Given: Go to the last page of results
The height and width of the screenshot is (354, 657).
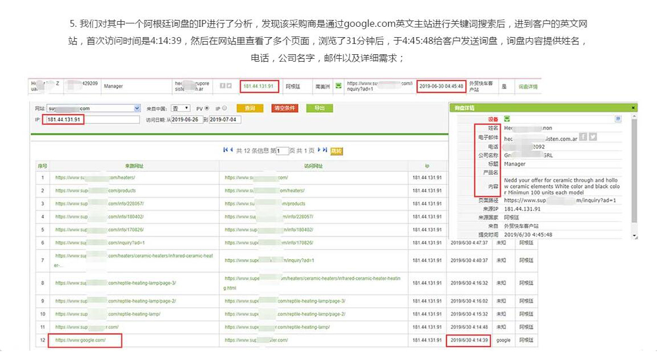Looking at the screenshot, I should tap(325, 150).
